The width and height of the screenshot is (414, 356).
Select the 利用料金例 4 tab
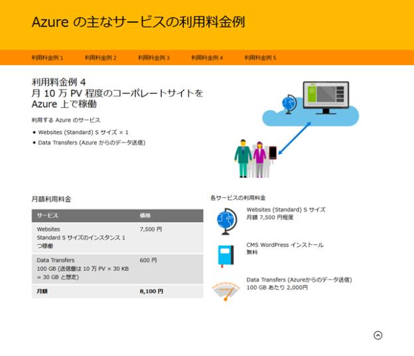[x=207, y=58]
